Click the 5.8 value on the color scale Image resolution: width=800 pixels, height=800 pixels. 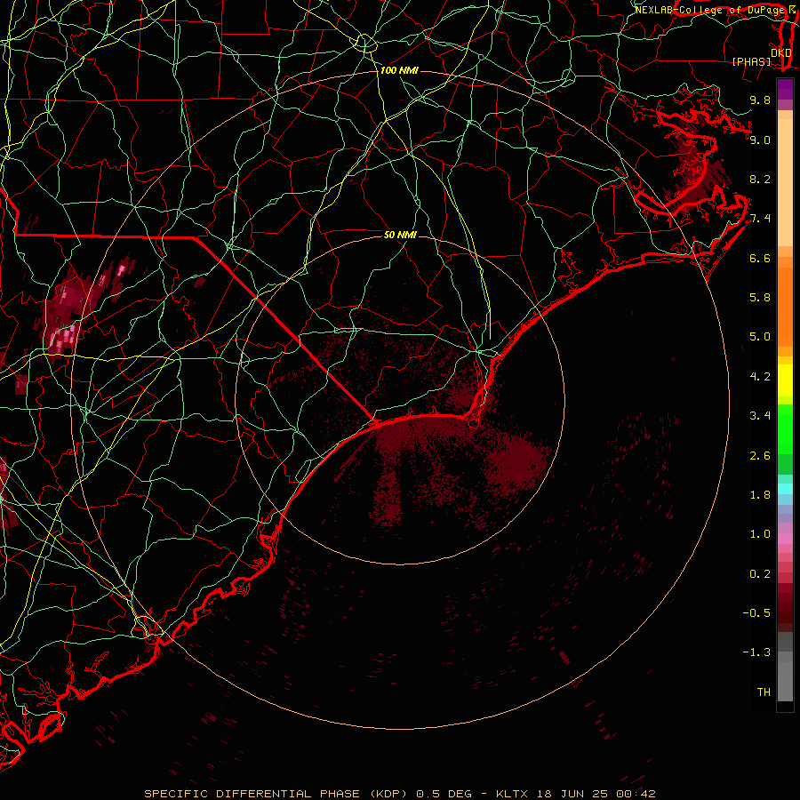click(x=760, y=298)
